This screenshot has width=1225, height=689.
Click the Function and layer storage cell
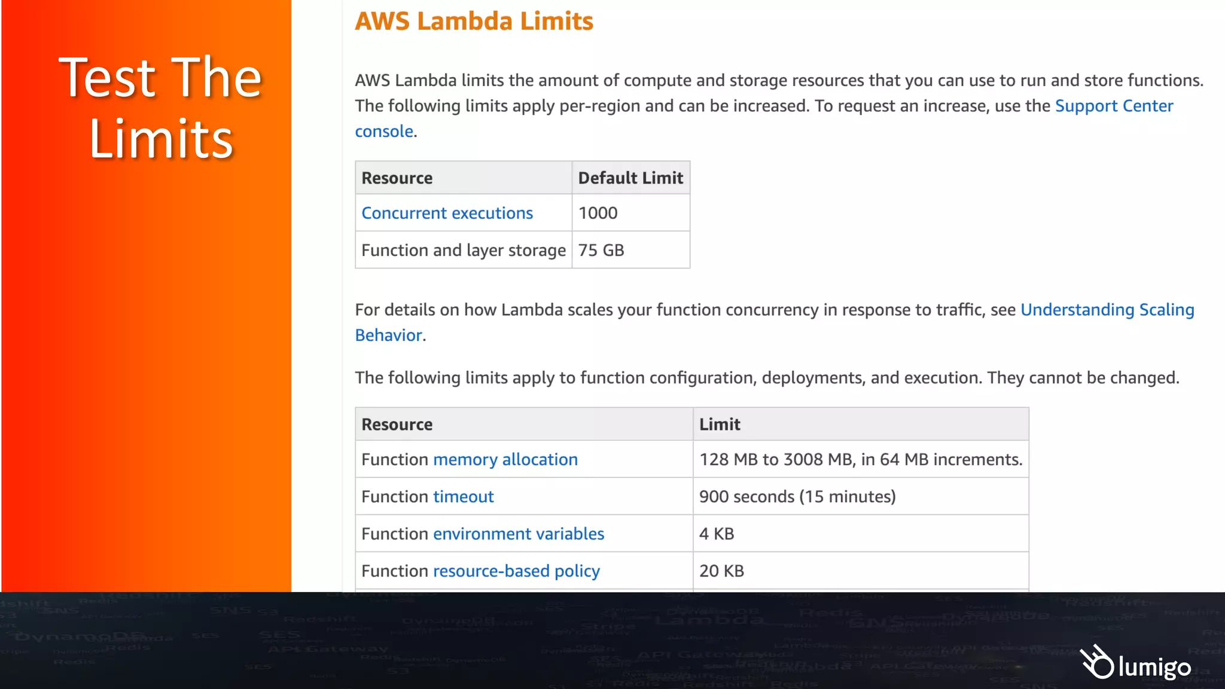[x=463, y=250]
